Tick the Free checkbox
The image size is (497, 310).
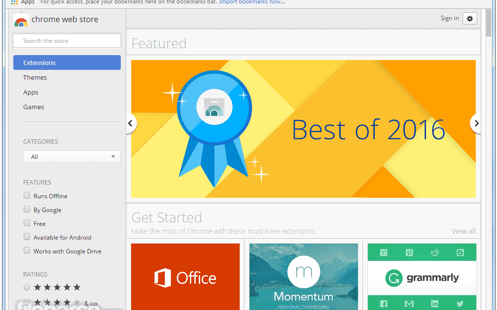click(27, 223)
